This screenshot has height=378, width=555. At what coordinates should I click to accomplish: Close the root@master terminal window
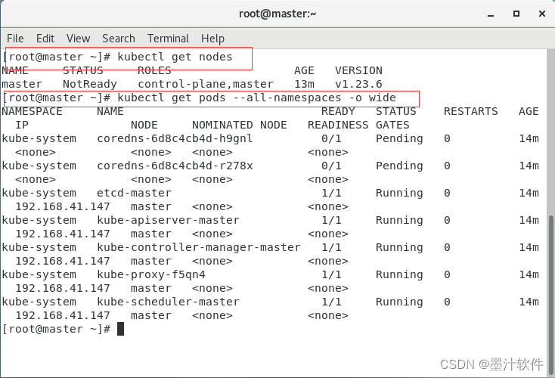pos(542,14)
